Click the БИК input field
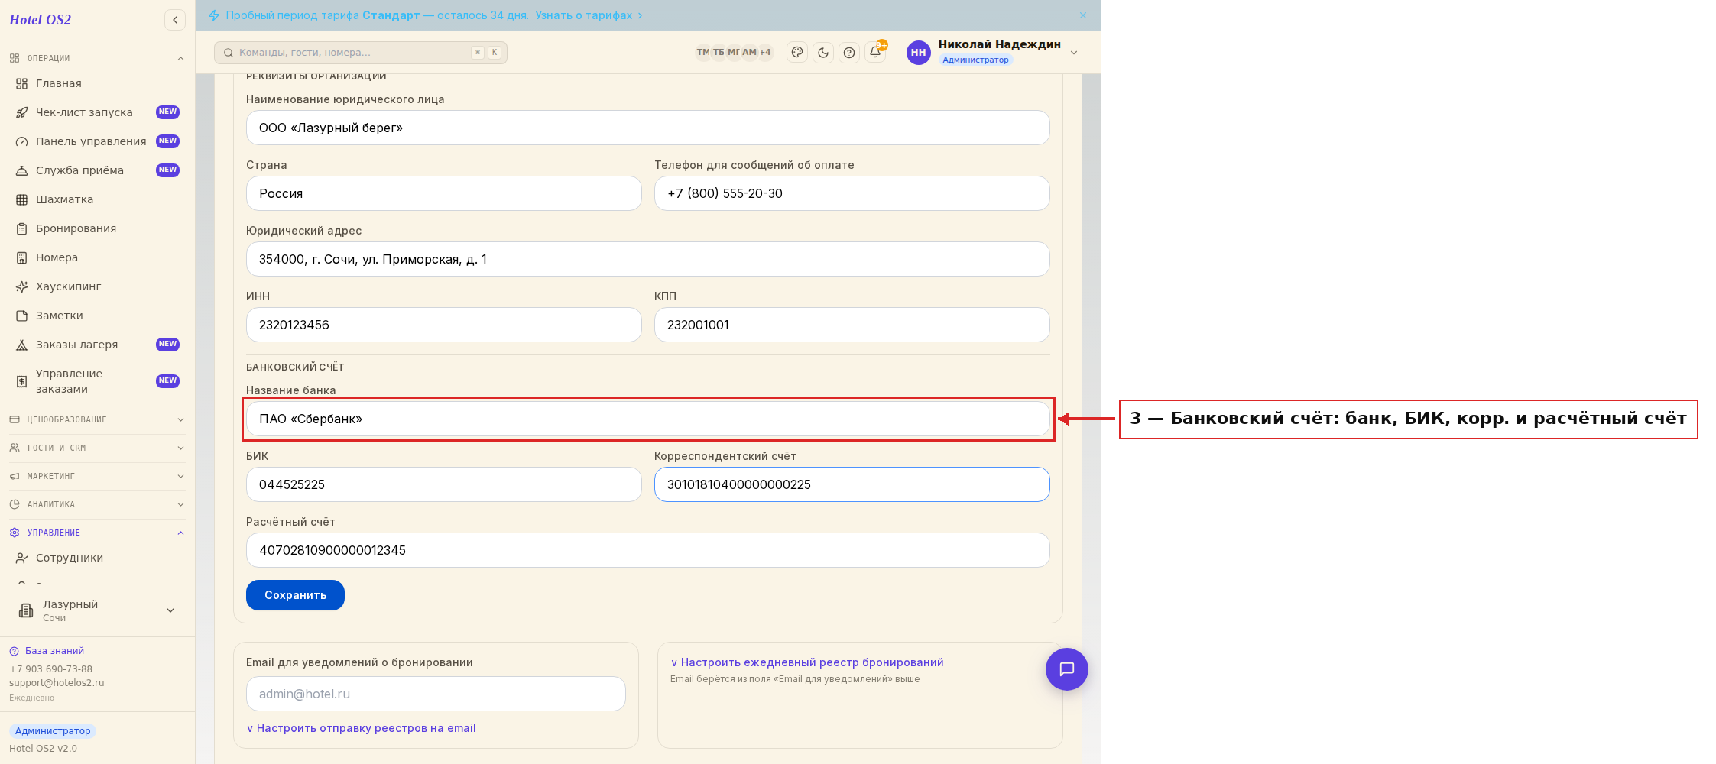The width and height of the screenshot is (1716, 764). coord(443,484)
